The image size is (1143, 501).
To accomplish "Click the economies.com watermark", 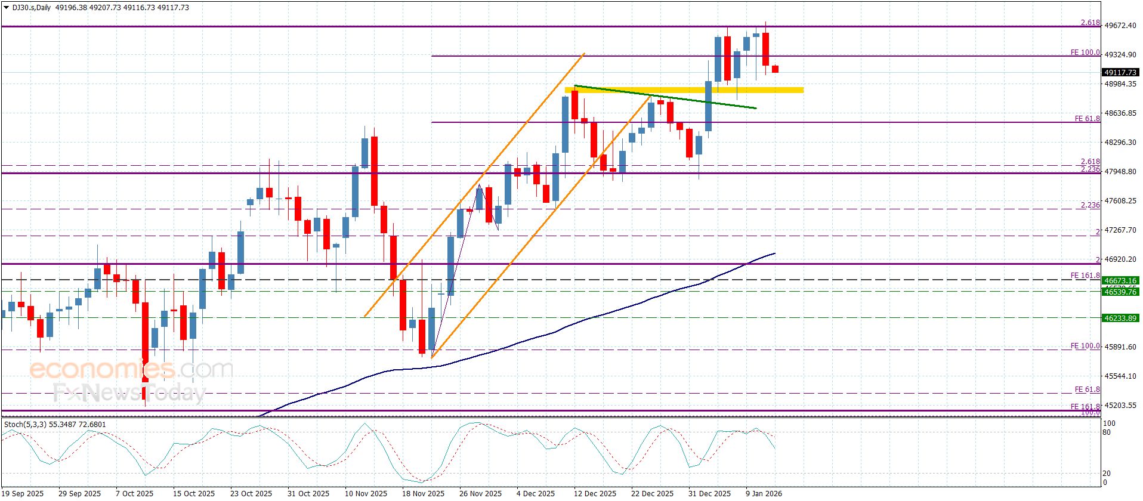I will click(x=131, y=370).
